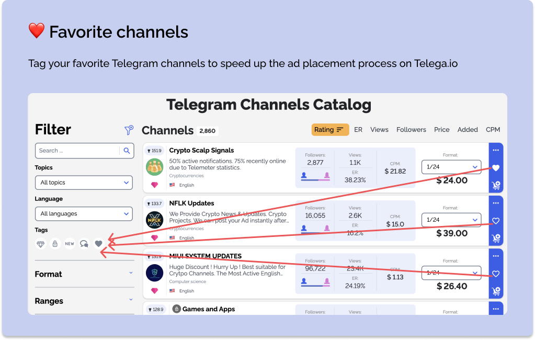Click the 2,877 followers value
This screenshot has height=340, width=535.
pyautogui.click(x=315, y=163)
